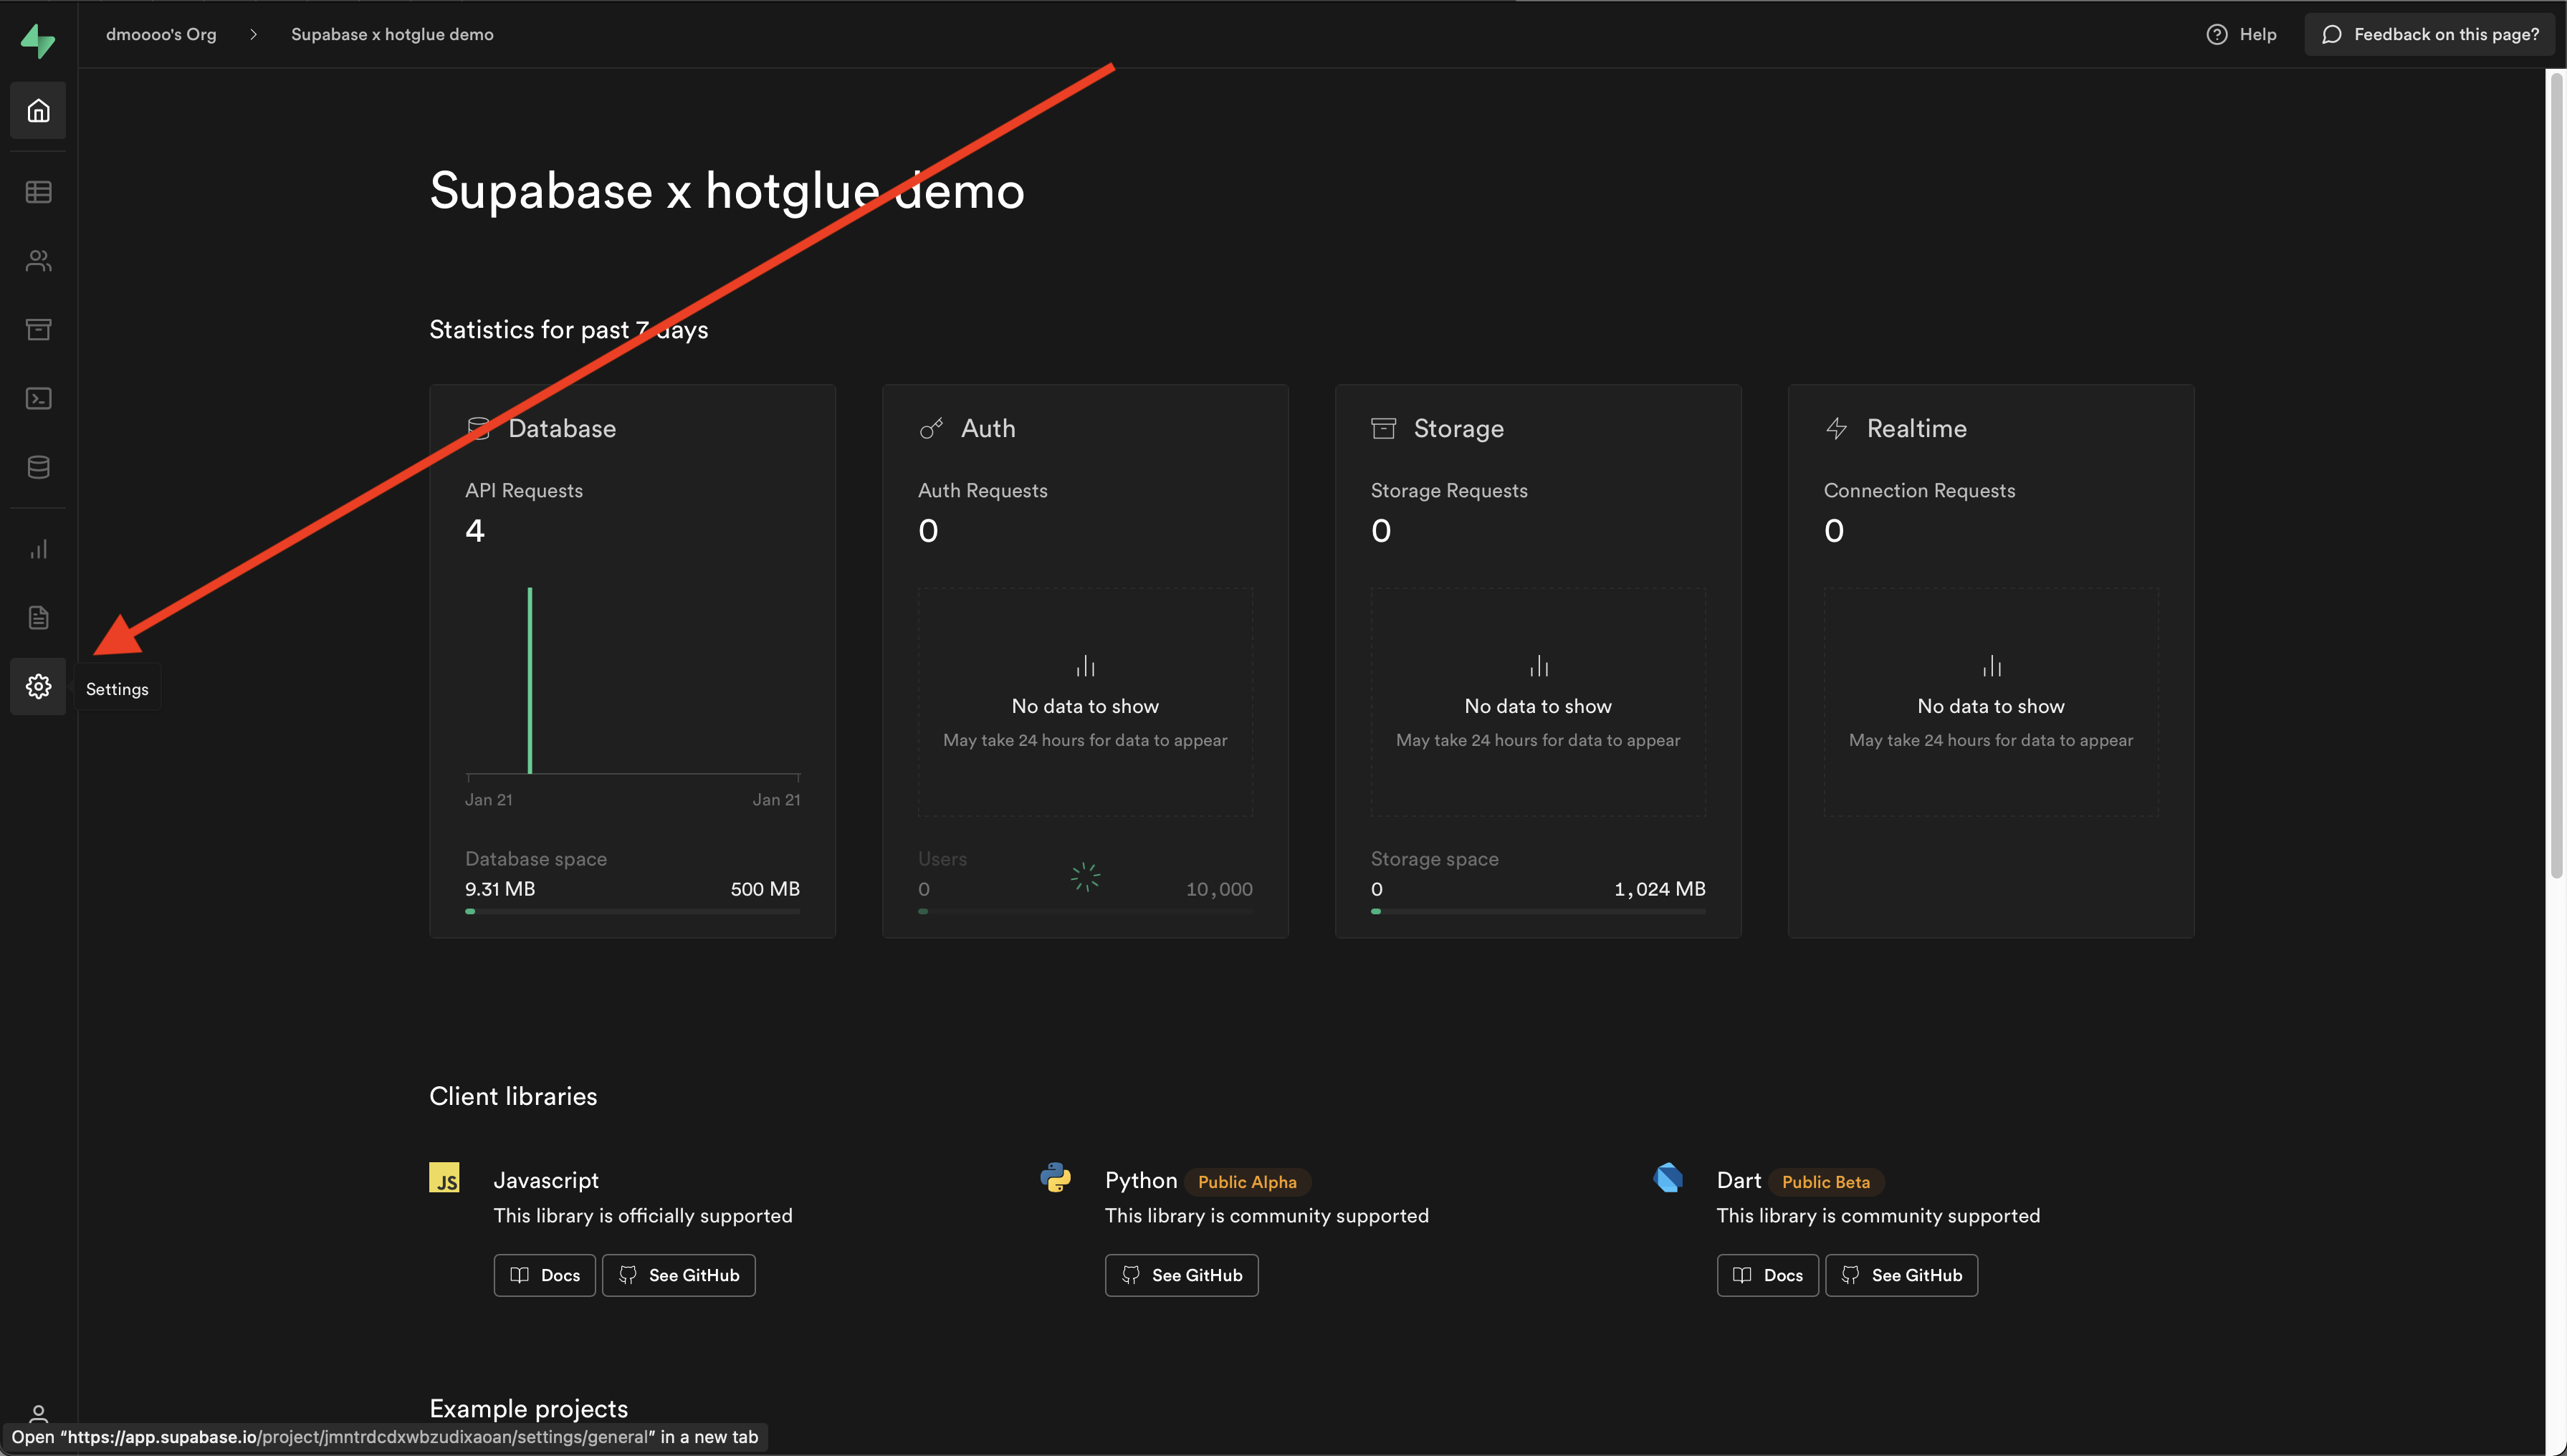The height and width of the screenshot is (1456, 2567).
Task: Click the 10,000 users limit value
Action: coord(1219,889)
